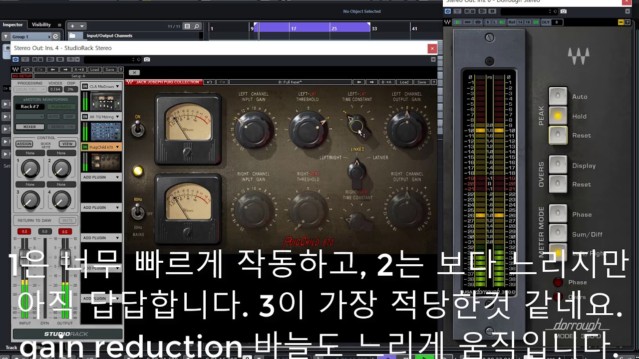The height and width of the screenshot is (359, 639).
Task: Expand StudioRack window functions menu arrow
Action: [x=433, y=59]
